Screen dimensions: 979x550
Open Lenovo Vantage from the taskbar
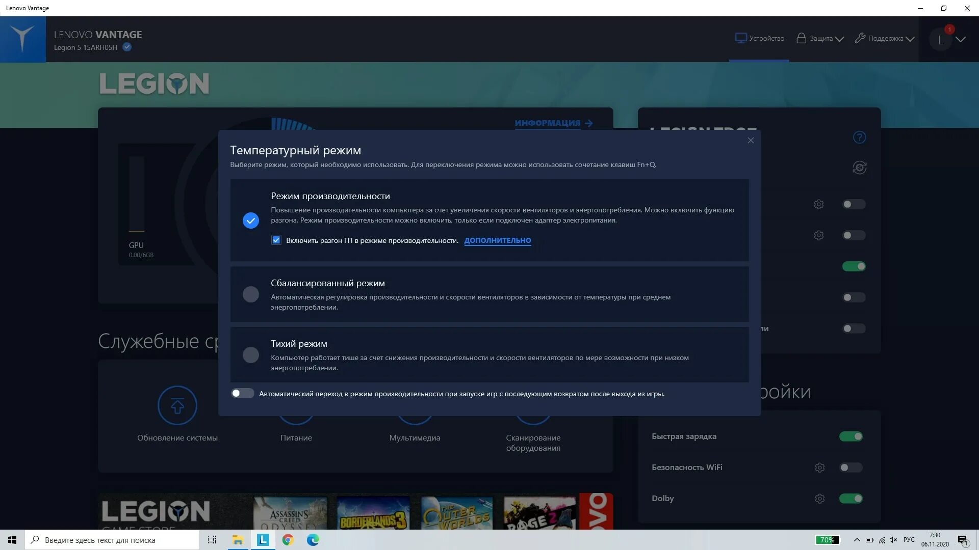tap(263, 540)
